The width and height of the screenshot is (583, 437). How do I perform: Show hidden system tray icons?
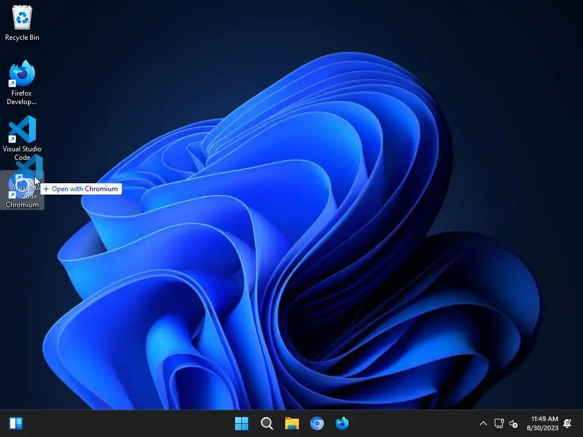click(x=483, y=423)
